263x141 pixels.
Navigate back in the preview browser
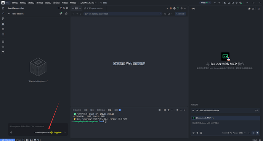point(73,14)
